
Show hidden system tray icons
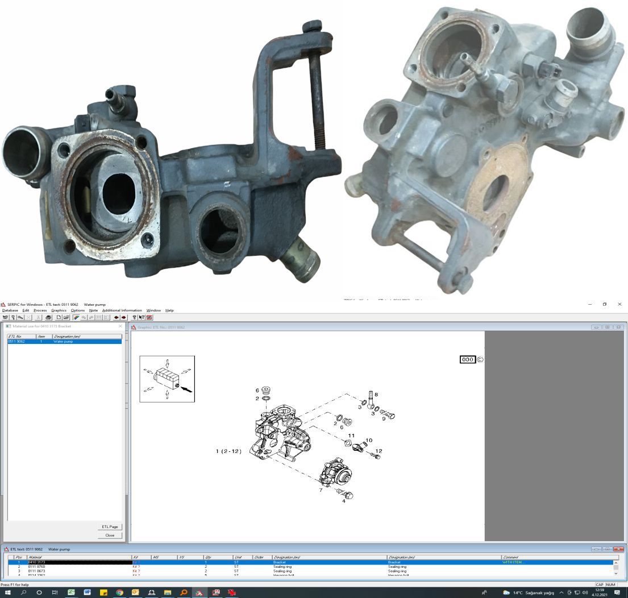(x=562, y=592)
